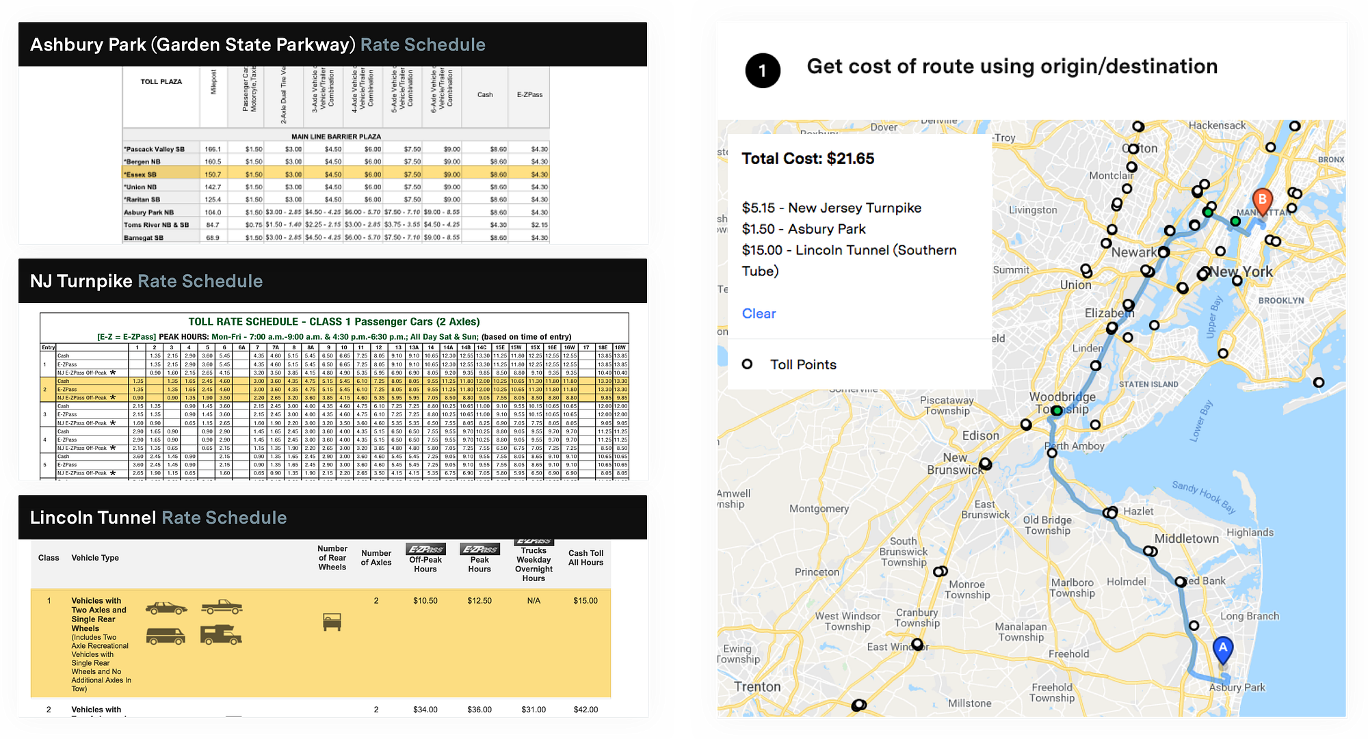The image size is (1368, 739).
Task: Click the green toll point beside Manhattan label
Action: tap(1235, 221)
